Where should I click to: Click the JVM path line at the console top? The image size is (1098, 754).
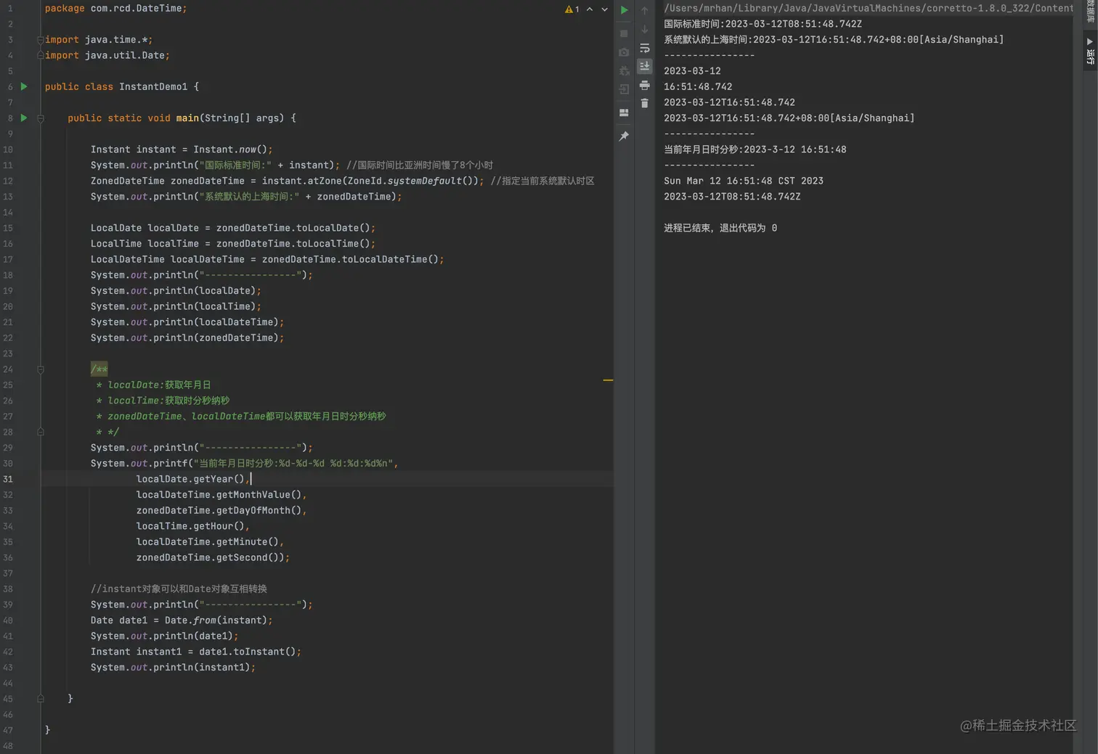coord(868,8)
